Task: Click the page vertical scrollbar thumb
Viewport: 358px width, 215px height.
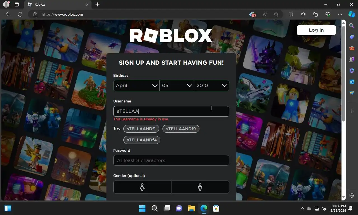Action: coord(344,73)
